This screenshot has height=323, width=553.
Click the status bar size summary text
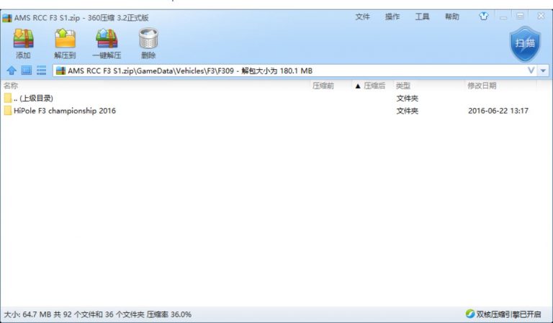pos(97,314)
